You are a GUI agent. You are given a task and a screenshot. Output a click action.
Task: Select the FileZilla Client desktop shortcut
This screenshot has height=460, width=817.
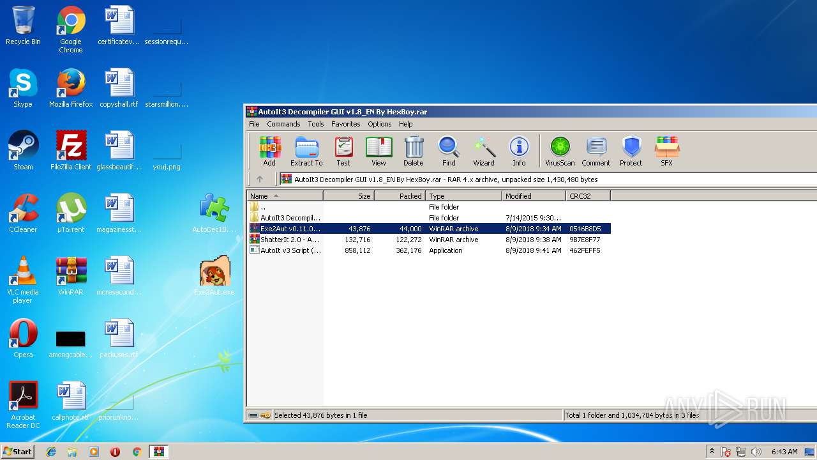click(x=71, y=151)
